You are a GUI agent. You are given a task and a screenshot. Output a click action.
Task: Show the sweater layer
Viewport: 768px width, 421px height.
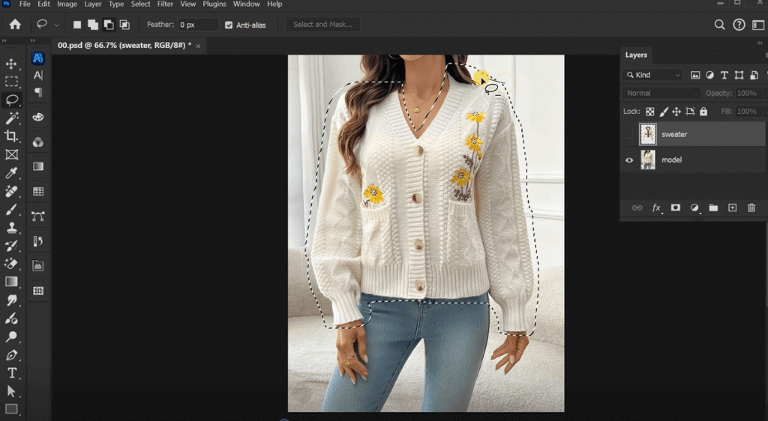[x=628, y=135]
